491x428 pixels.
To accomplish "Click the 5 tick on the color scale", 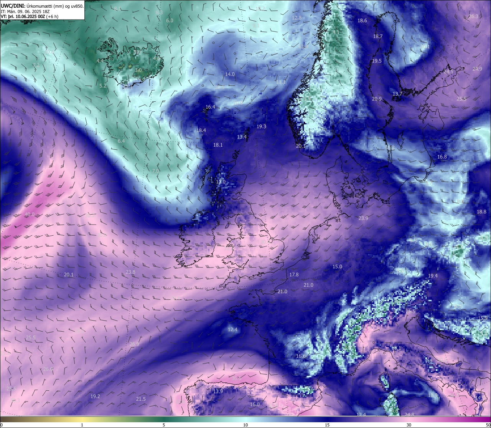I will click(x=164, y=425).
